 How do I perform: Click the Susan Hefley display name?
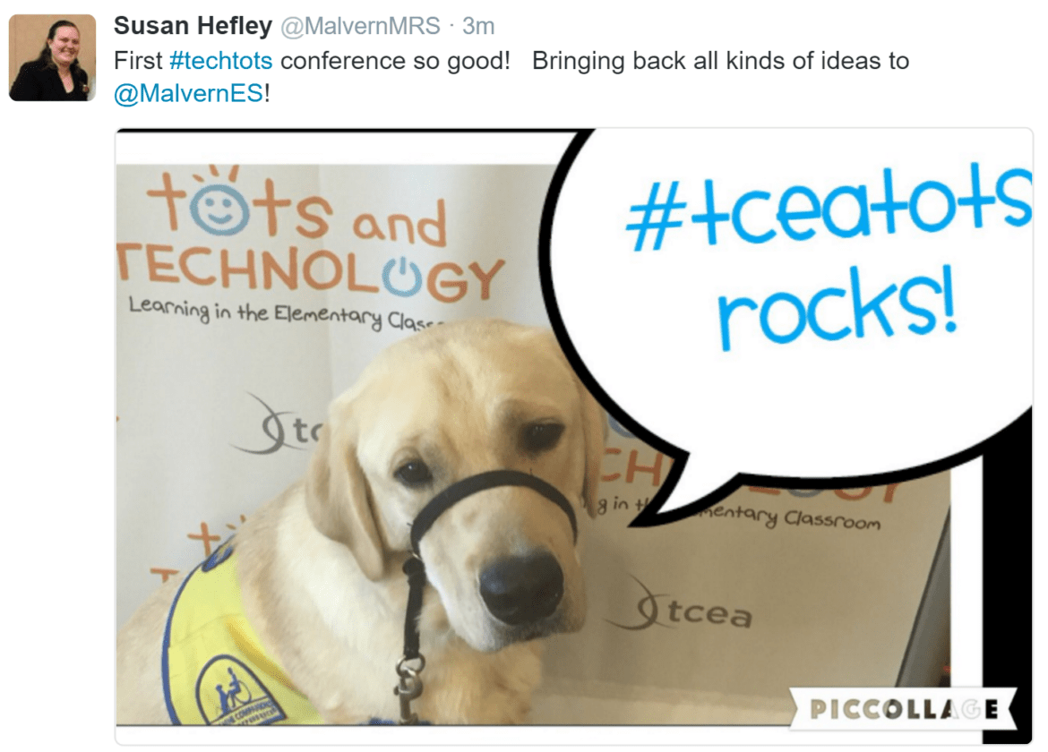(193, 26)
